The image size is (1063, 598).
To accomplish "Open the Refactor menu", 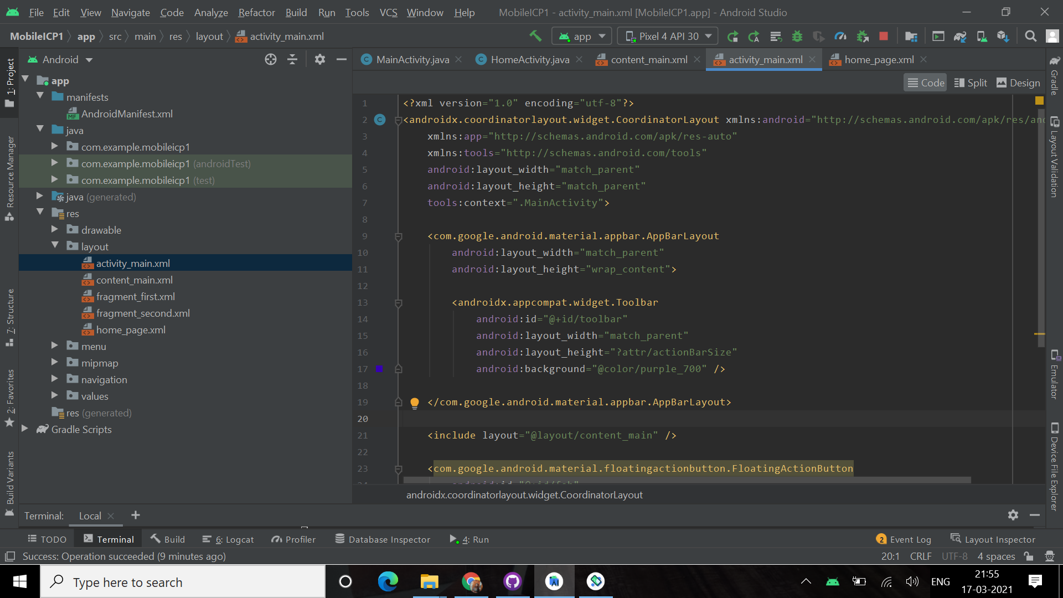I will (x=256, y=12).
